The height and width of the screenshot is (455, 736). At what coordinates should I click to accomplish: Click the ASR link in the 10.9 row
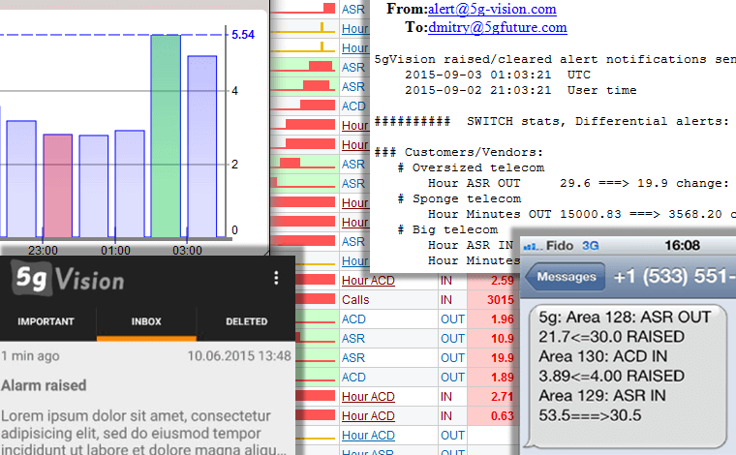coord(353,339)
